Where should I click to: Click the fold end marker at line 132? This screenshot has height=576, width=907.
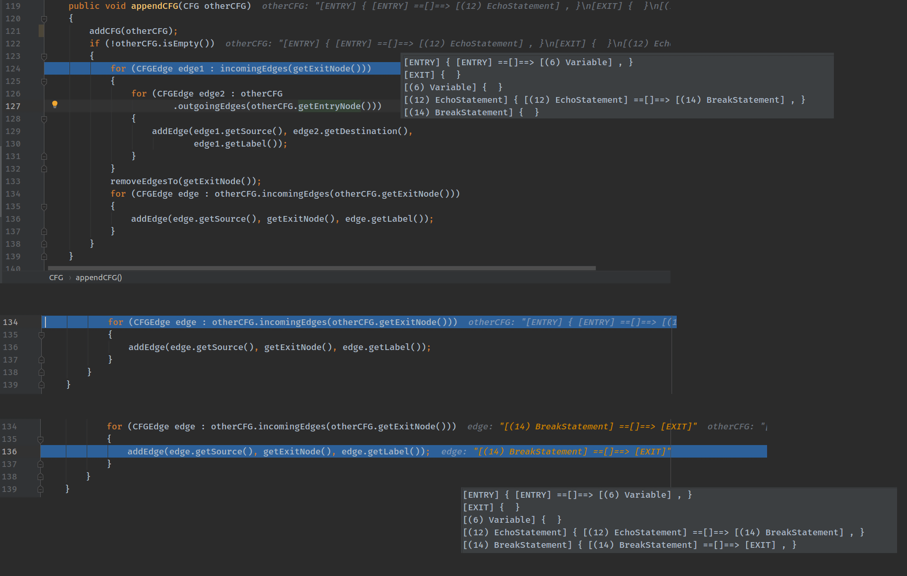[44, 169]
